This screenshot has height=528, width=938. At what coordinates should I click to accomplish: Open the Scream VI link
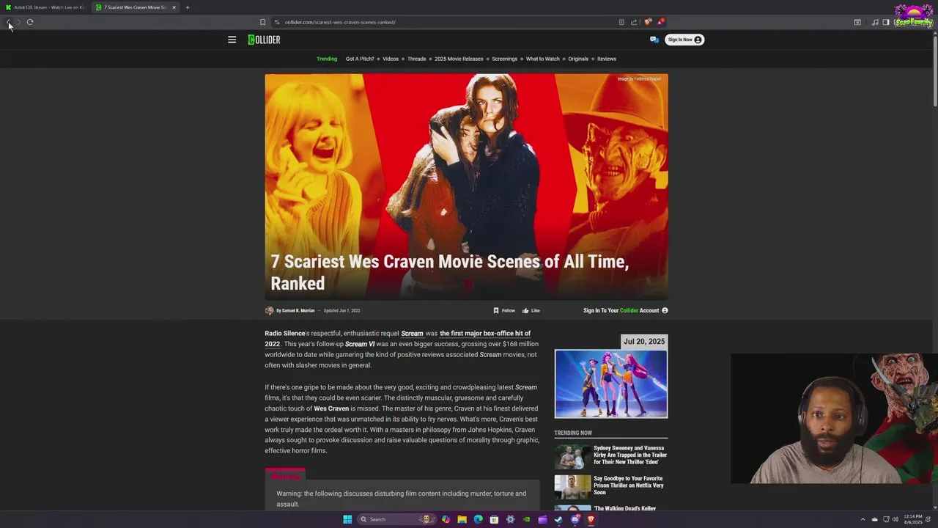[x=360, y=344]
